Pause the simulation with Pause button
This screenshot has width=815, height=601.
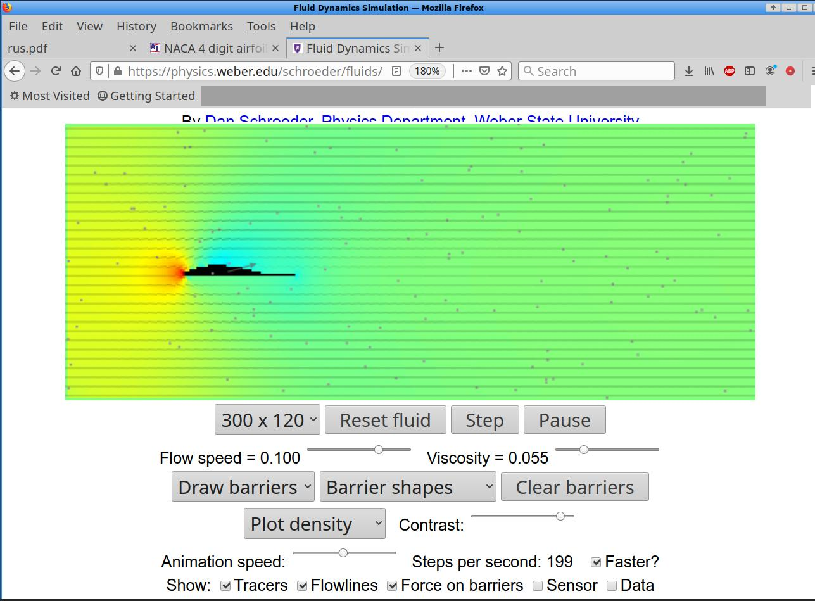click(565, 420)
